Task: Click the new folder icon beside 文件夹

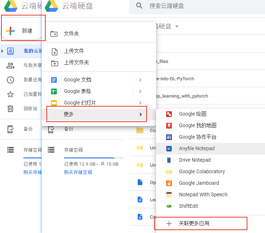Action: click(54, 34)
